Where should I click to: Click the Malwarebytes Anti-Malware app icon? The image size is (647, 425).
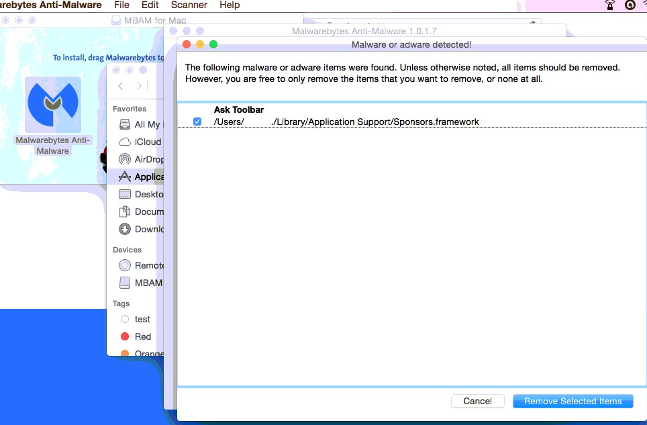tap(53, 104)
